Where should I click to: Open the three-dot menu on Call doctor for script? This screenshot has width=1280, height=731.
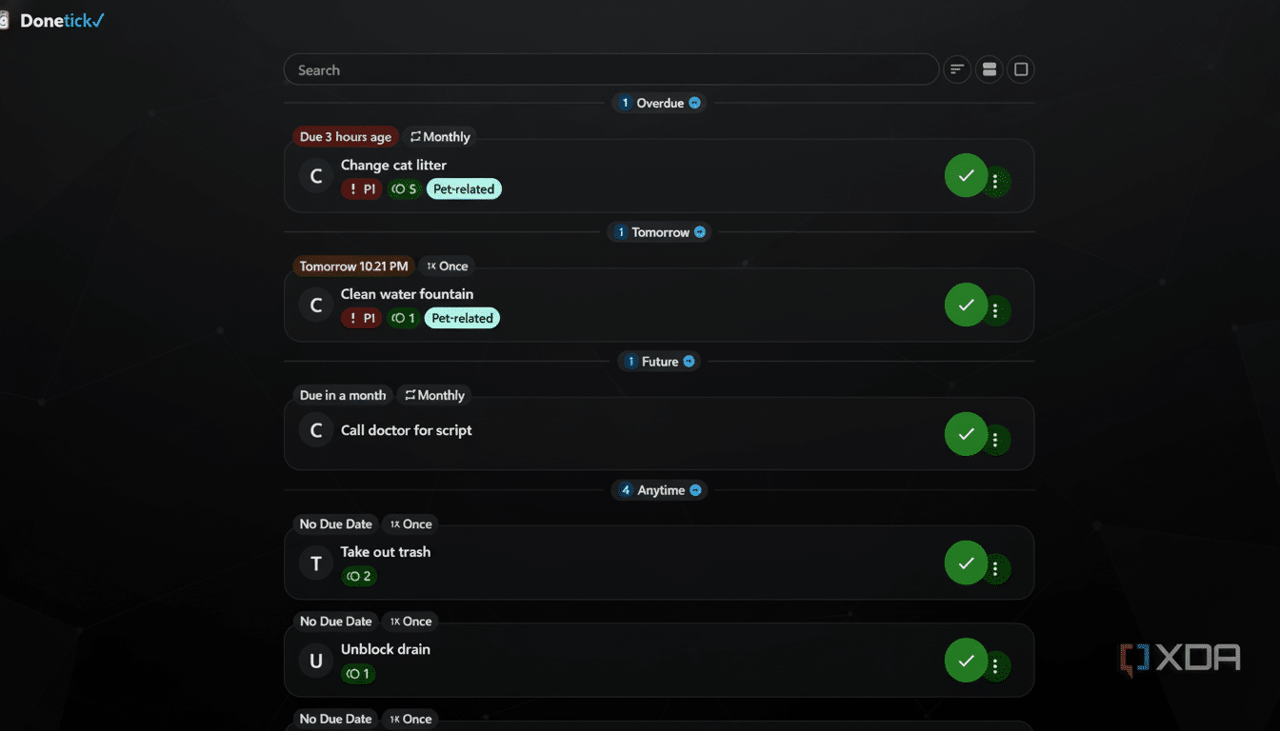coord(996,438)
